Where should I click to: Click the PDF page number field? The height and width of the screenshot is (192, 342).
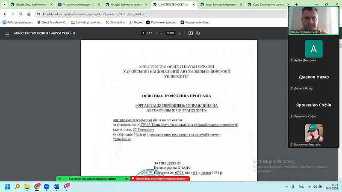143,33
